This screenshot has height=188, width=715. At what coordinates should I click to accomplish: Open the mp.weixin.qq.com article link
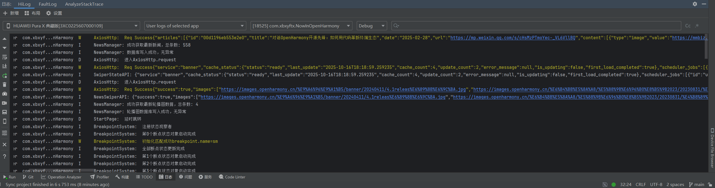513,38
